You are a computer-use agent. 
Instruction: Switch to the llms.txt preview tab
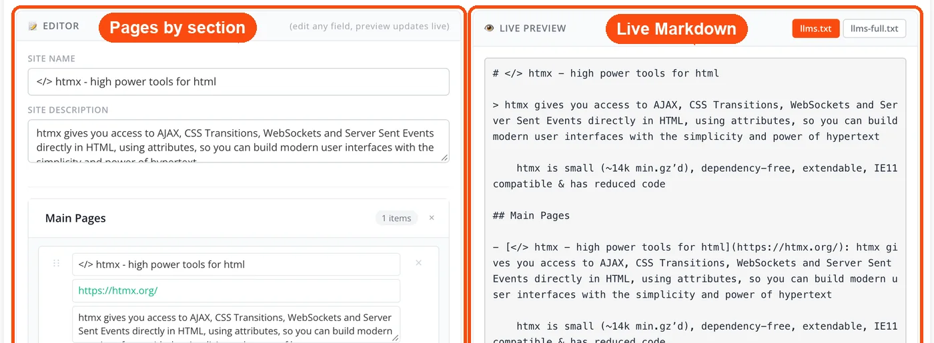coord(815,29)
